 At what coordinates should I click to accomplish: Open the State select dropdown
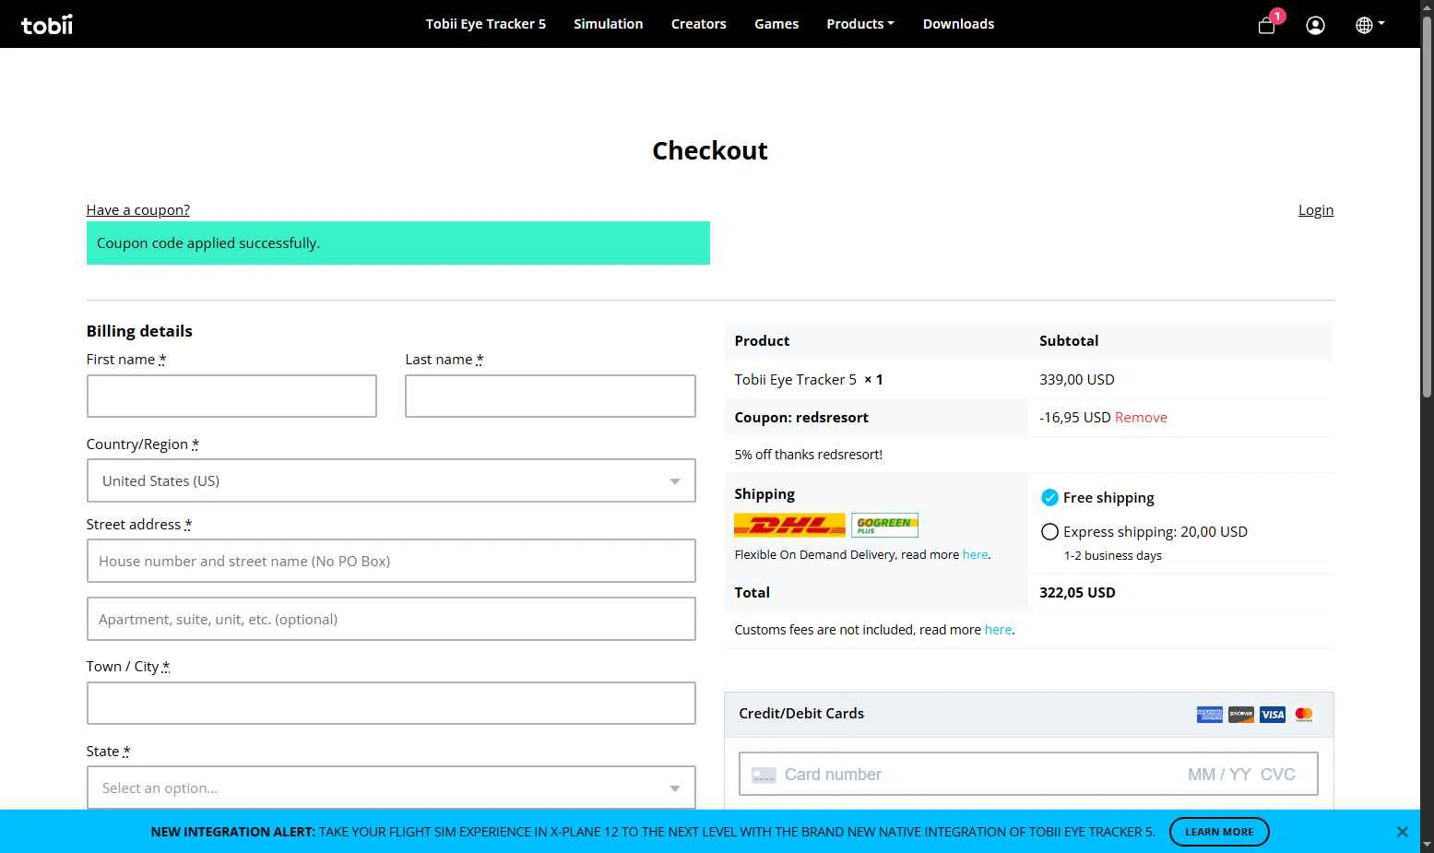[391, 788]
